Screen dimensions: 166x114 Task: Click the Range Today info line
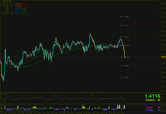coord(6,4)
